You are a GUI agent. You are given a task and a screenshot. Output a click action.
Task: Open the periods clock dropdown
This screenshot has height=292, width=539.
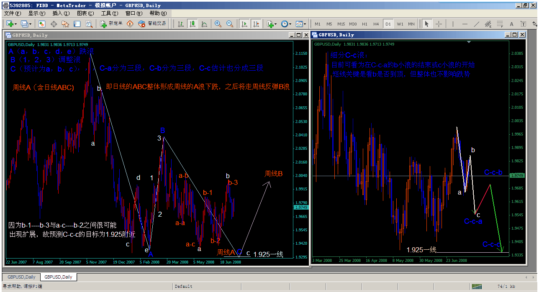pos(287,24)
